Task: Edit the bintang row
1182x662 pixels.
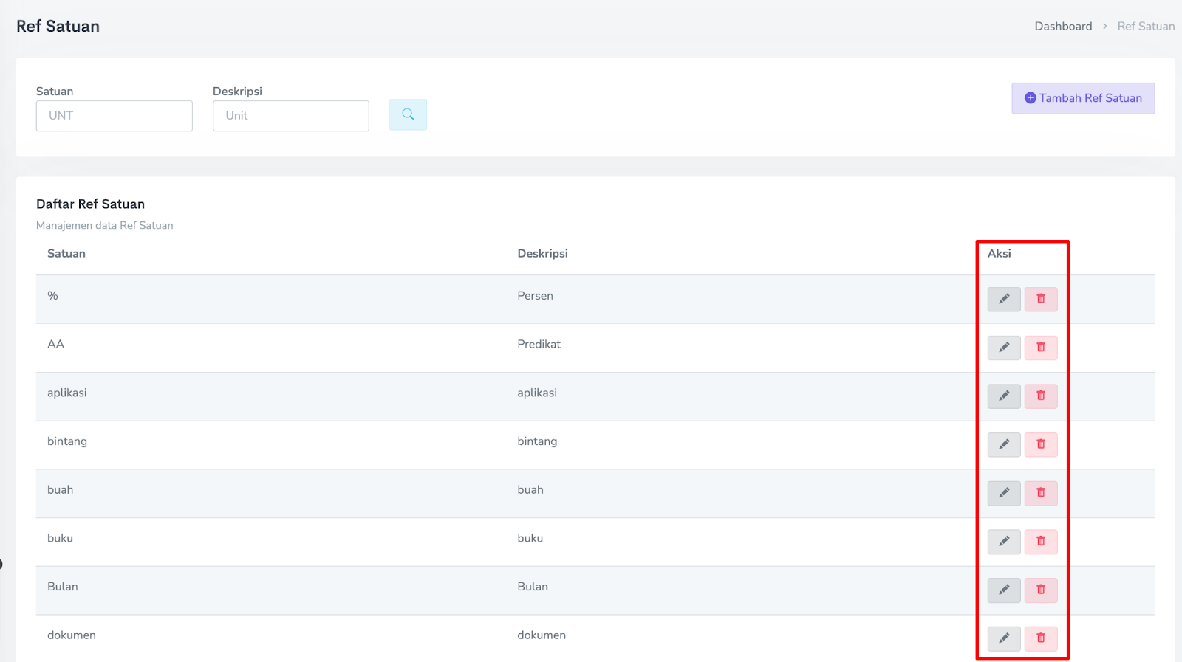Action: pos(1004,444)
